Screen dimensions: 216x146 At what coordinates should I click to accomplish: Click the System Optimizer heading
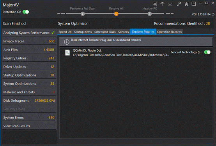click(x=73, y=23)
